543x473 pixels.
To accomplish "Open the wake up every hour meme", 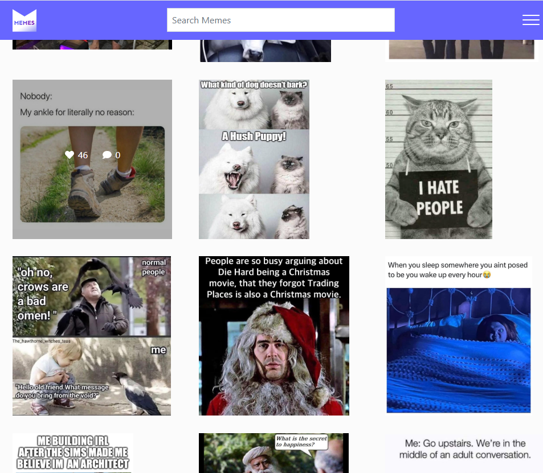I will click(459, 336).
